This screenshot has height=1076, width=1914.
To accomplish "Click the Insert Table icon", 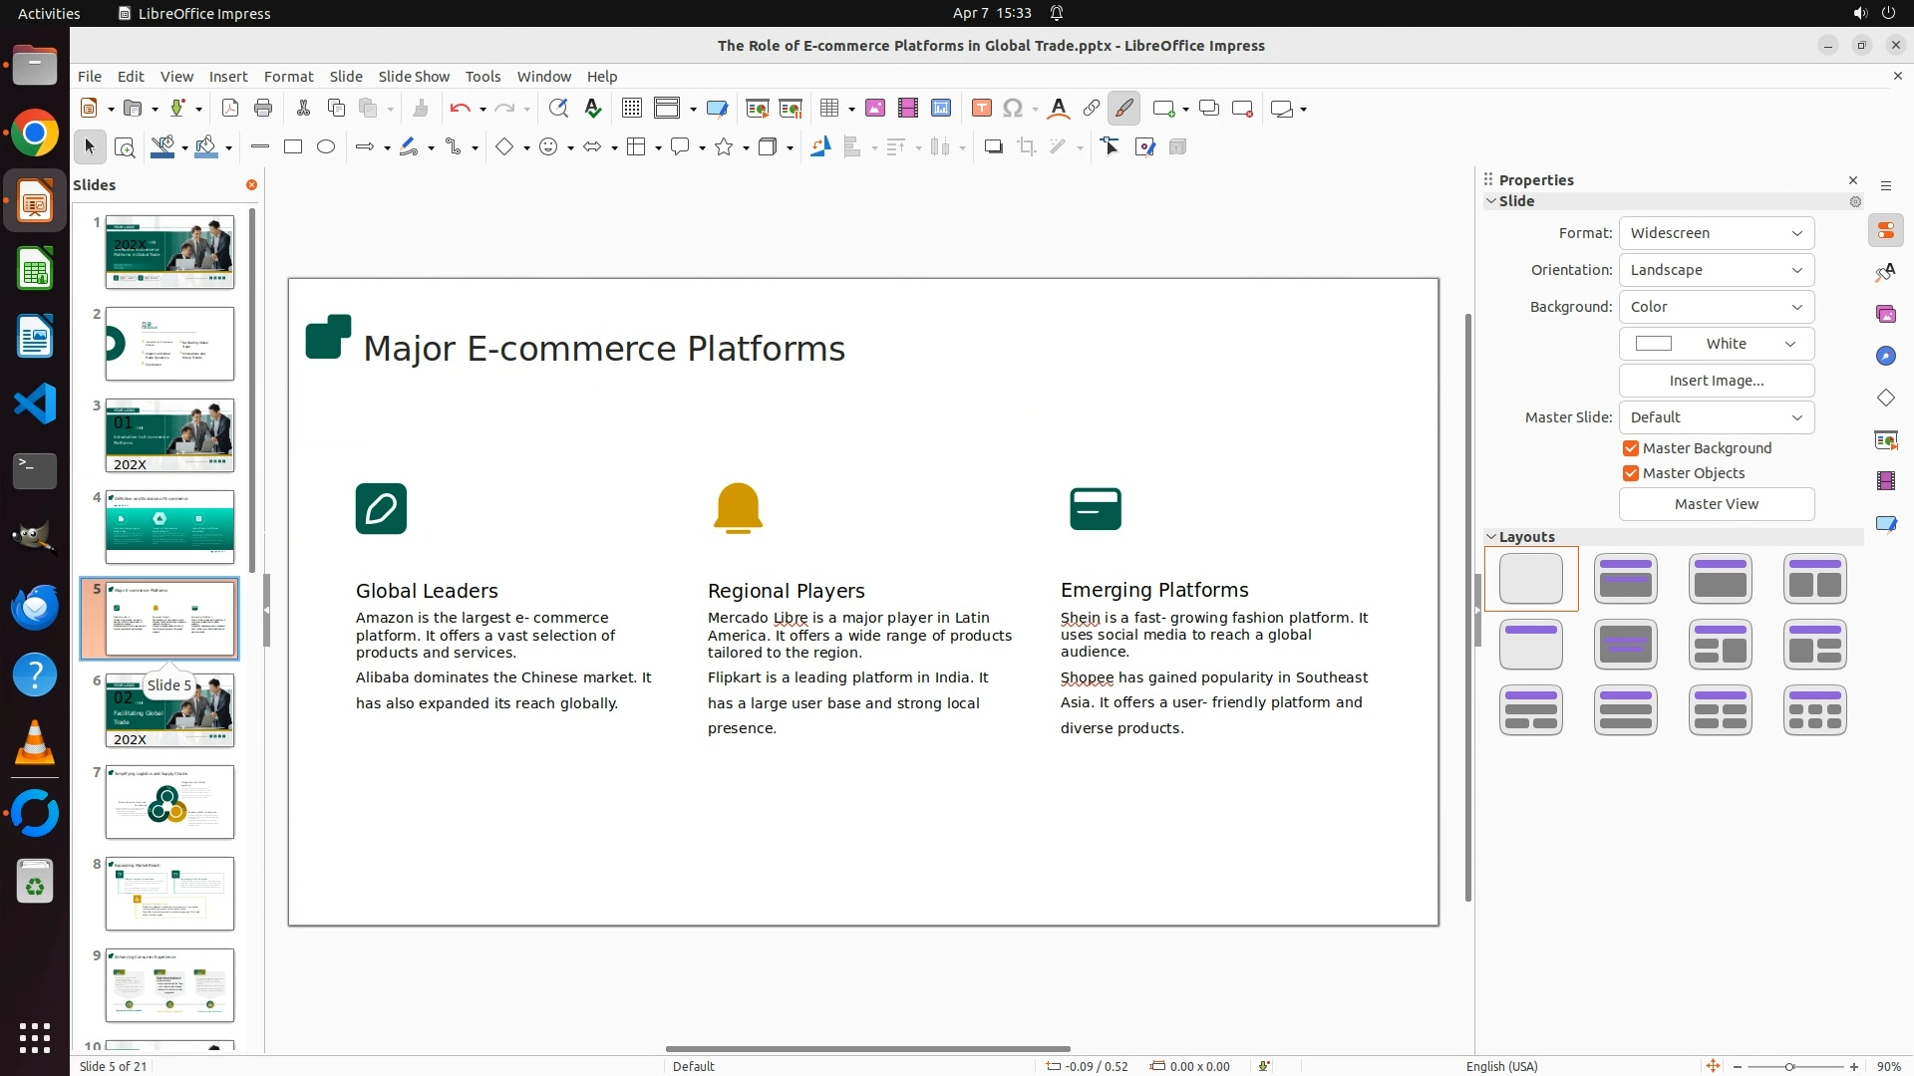I will click(828, 109).
